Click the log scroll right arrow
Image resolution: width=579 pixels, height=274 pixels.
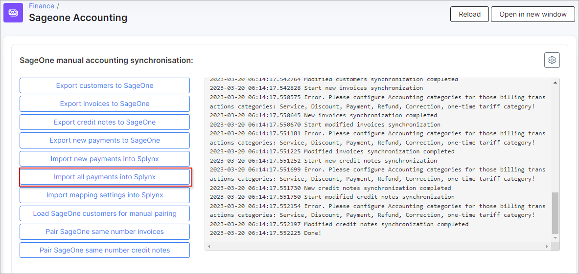coord(548,246)
